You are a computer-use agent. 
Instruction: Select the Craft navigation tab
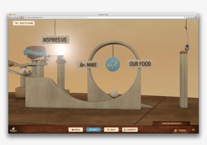[93, 130]
